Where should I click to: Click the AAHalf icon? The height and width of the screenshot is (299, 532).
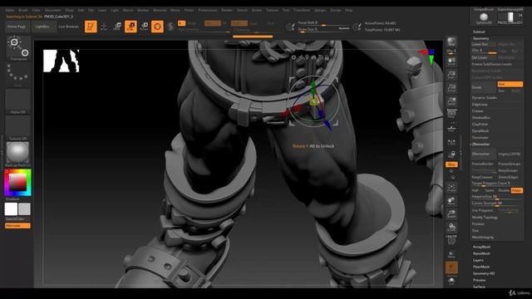[x=451, y=101]
